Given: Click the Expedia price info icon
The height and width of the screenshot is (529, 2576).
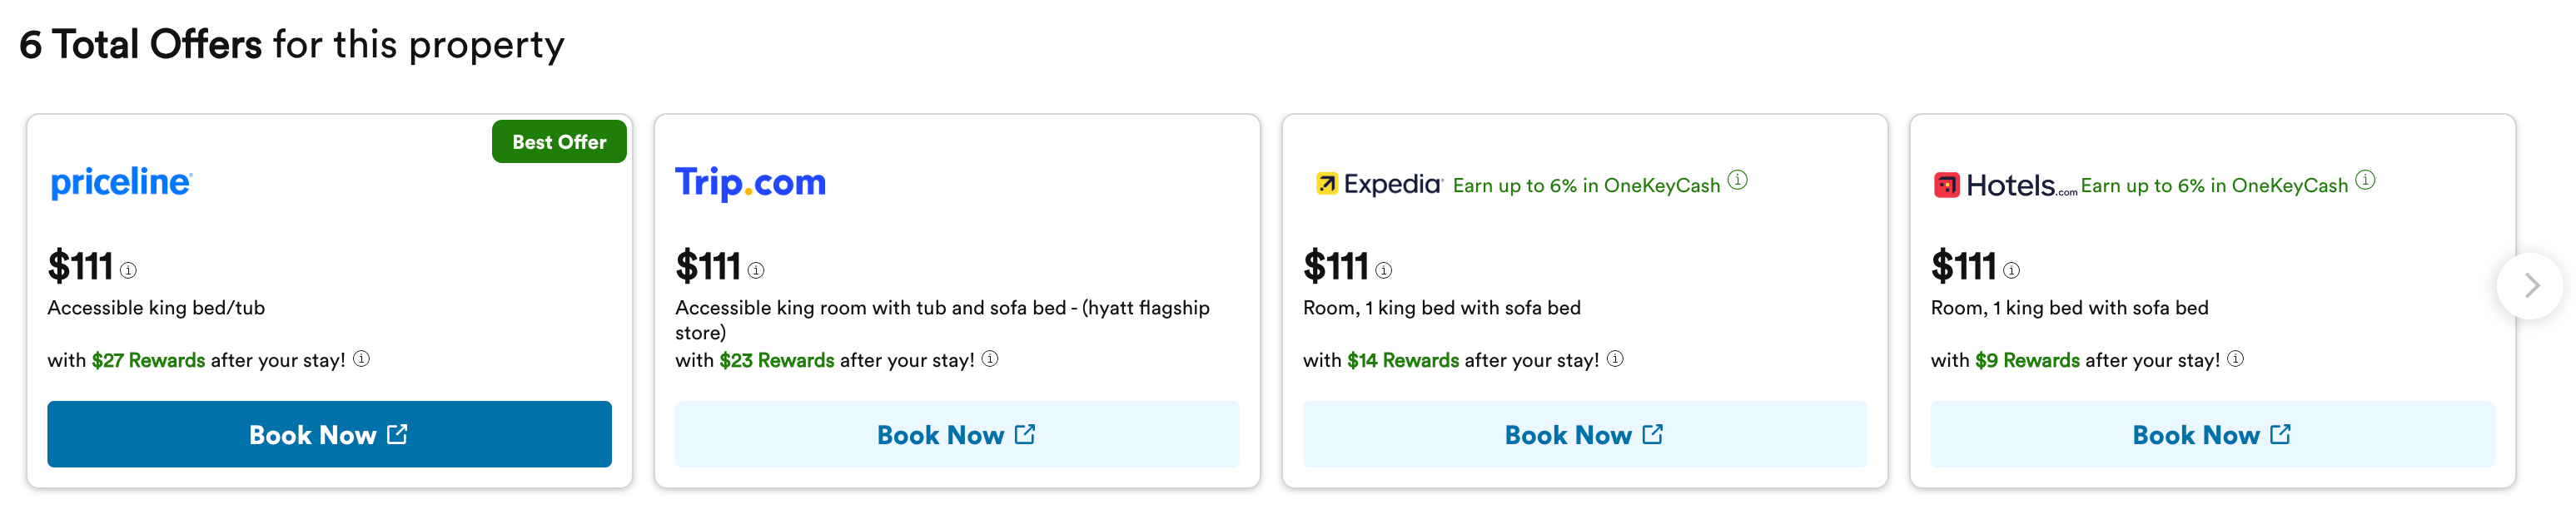Looking at the screenshot, I should (1383, 270).
